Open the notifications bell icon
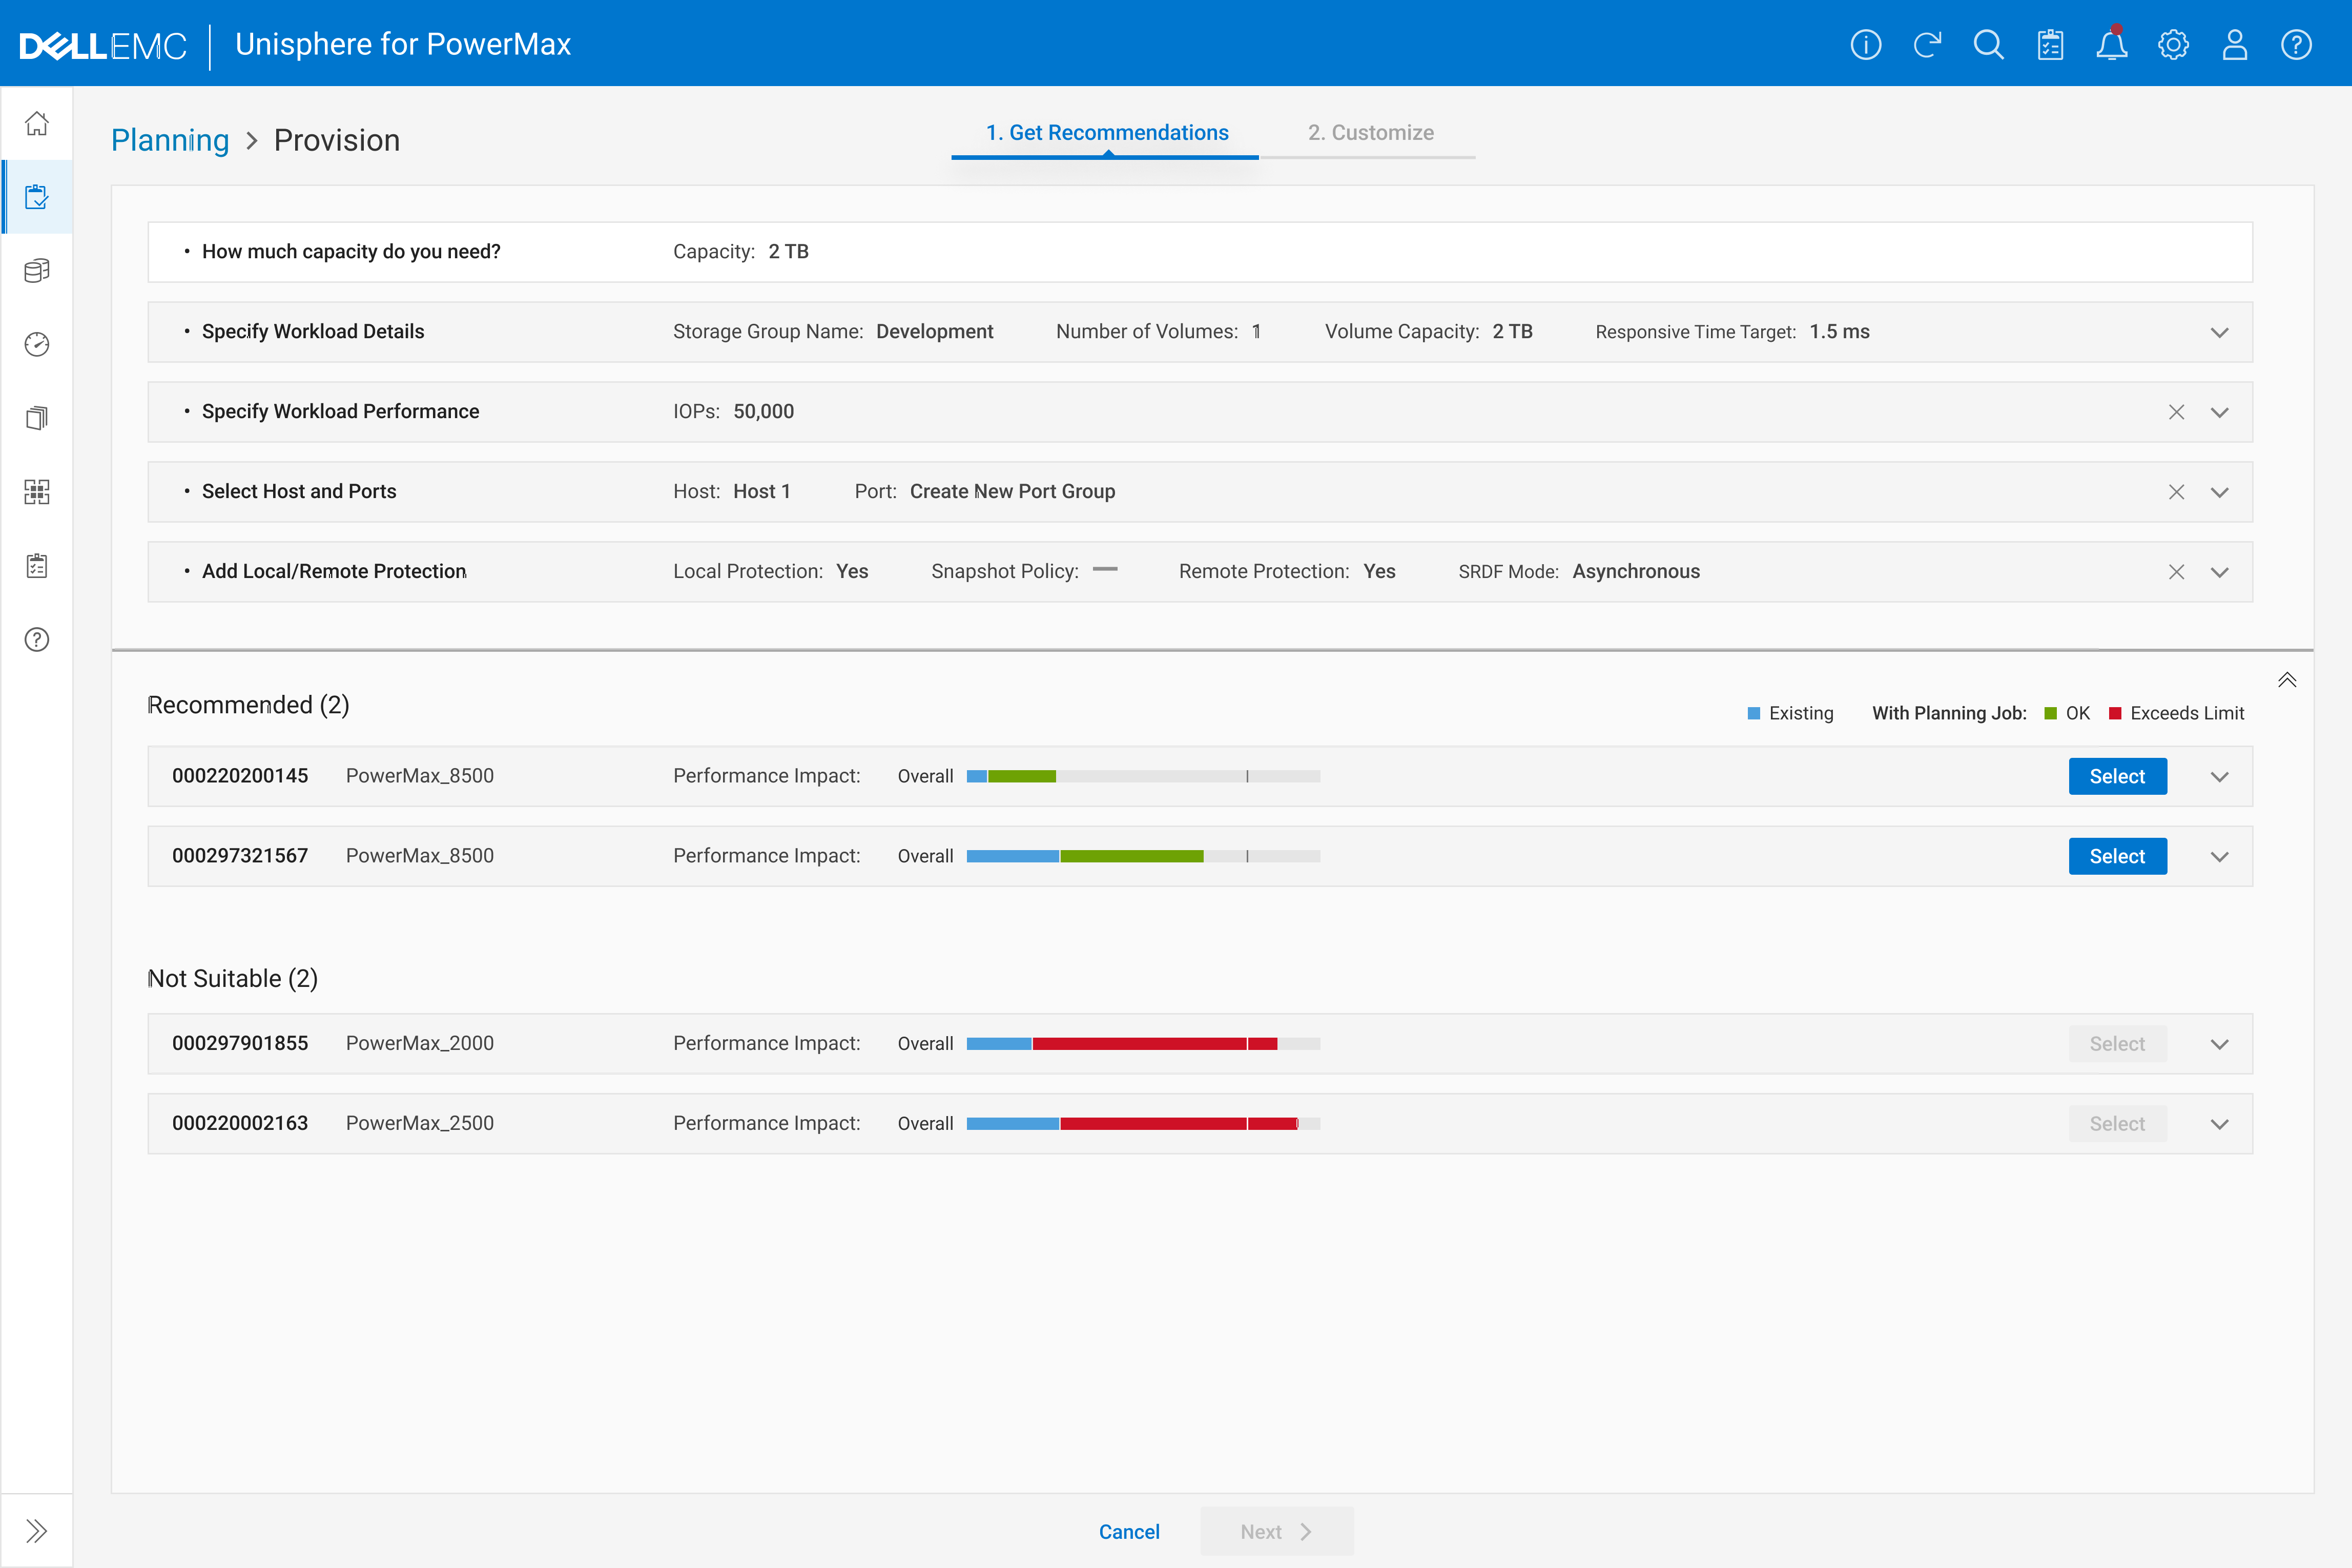This screenshot has width=2352, height=1568. point(2111,45)
